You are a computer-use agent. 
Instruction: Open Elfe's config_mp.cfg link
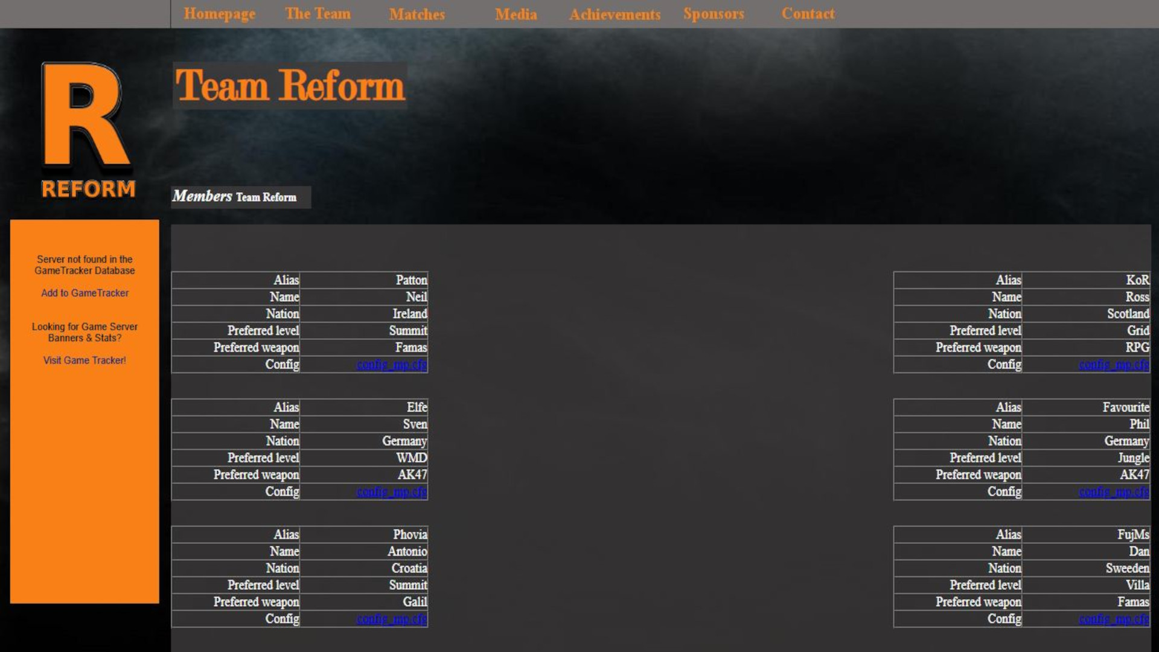pos(391,492)
